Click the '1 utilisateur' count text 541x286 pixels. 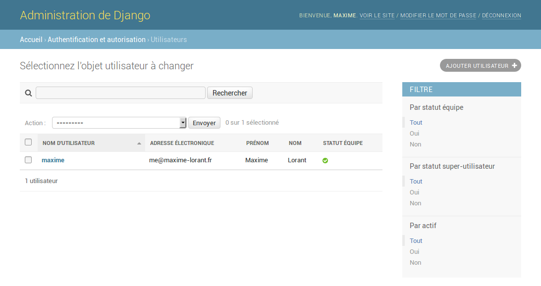(x=42, y=181)
